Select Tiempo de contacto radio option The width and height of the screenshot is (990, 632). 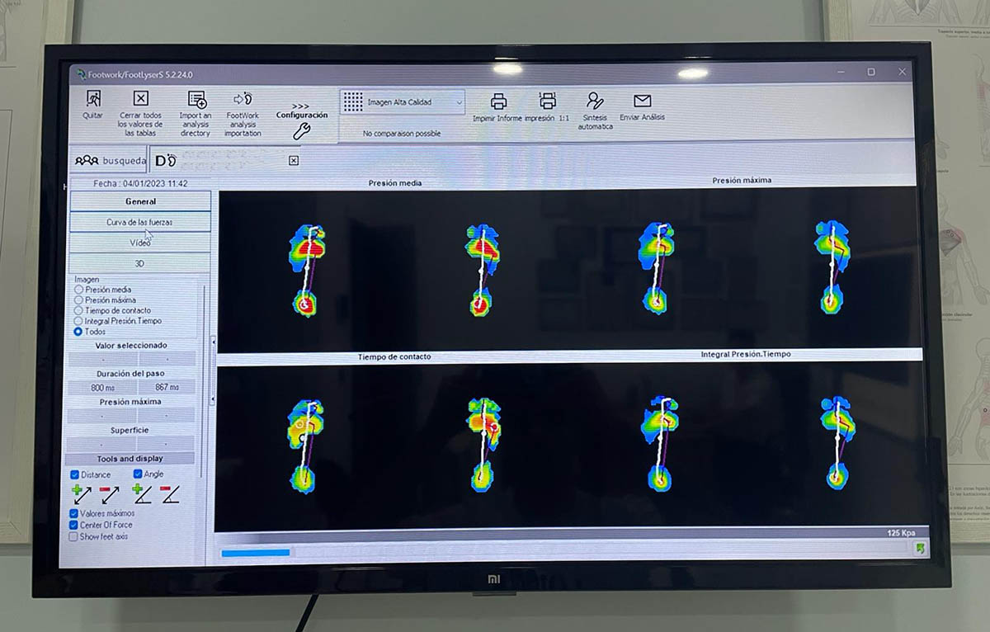coord(79,311)
